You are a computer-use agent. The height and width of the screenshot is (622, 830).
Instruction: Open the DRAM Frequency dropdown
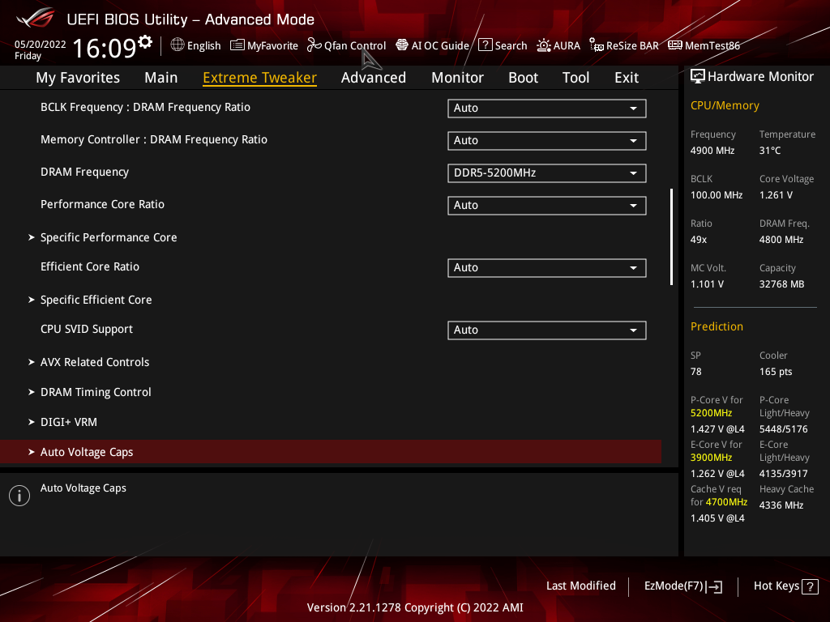547,173
